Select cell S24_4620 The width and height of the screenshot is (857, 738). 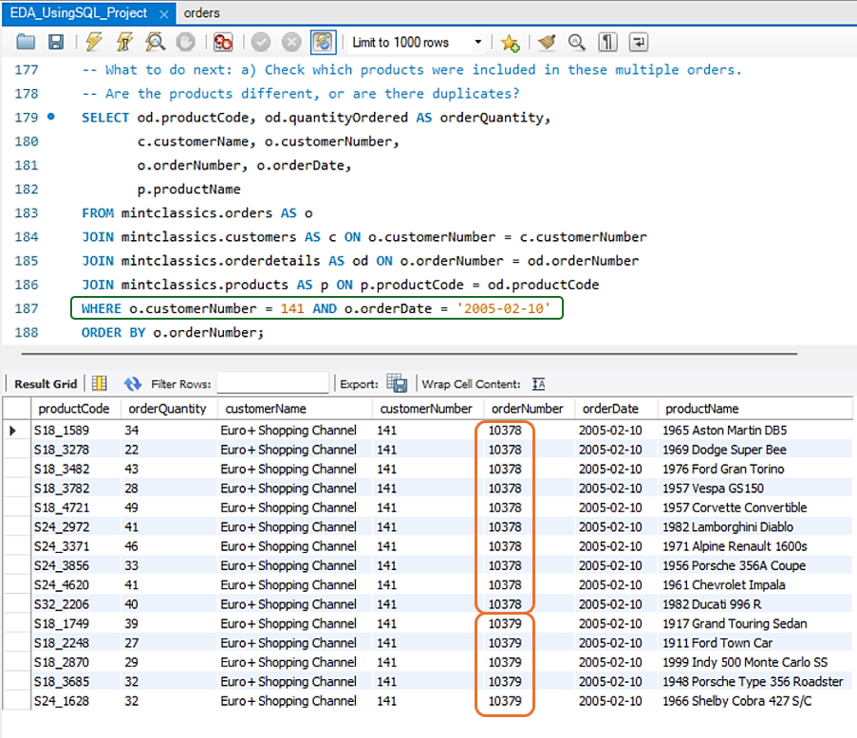click(x=76, y=585)
